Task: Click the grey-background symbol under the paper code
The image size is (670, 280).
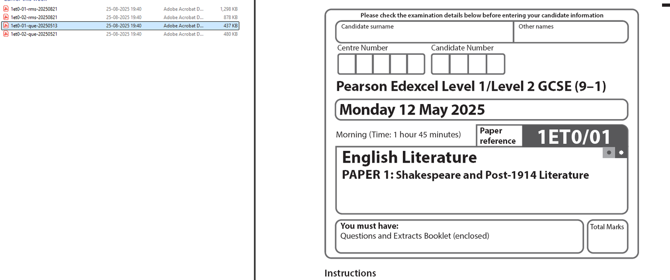Action: click(609, 153)
